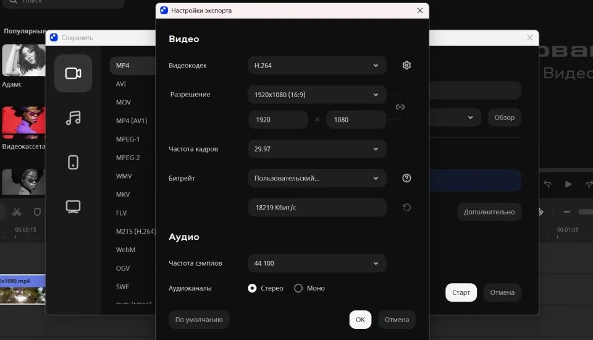The image size is (593, 340).
Task: Select the black-and-white portrait with sunglasses thumbnail
Action: click(x=23, y=182)
